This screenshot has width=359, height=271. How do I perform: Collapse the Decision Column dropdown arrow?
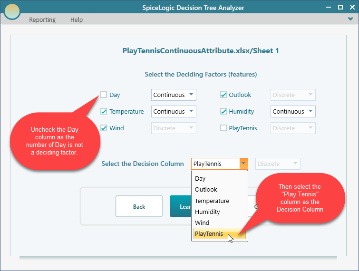click(243, 164)
